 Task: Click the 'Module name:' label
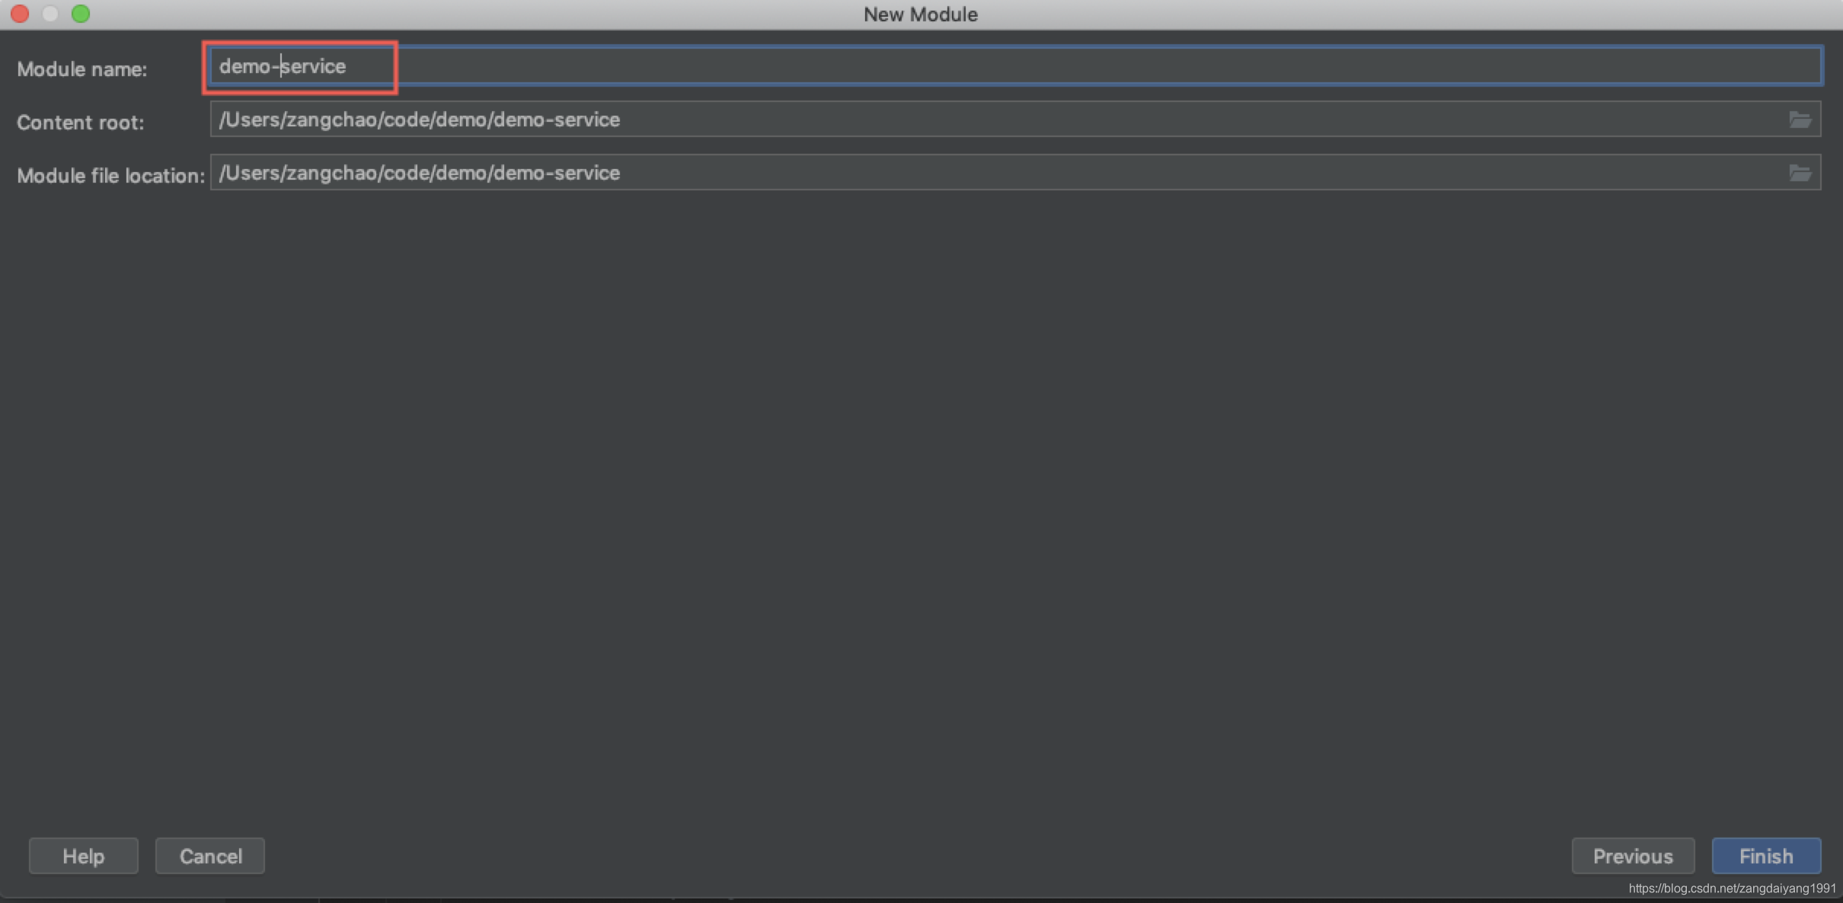pos(81,69)
